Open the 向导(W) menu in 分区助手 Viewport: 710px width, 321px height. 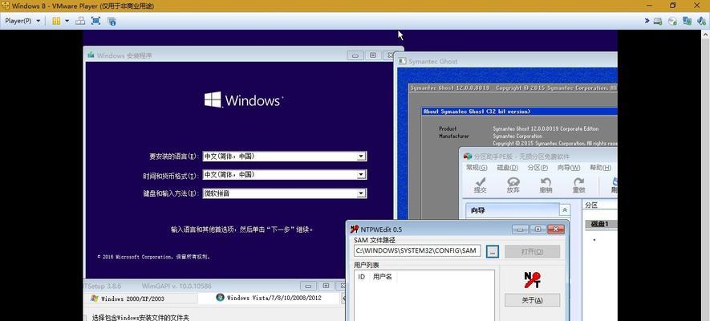pyautogui.click(x=569, y=168)
